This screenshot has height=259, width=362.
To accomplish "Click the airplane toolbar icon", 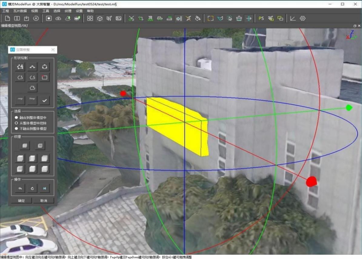I will (x=109, y=18).
